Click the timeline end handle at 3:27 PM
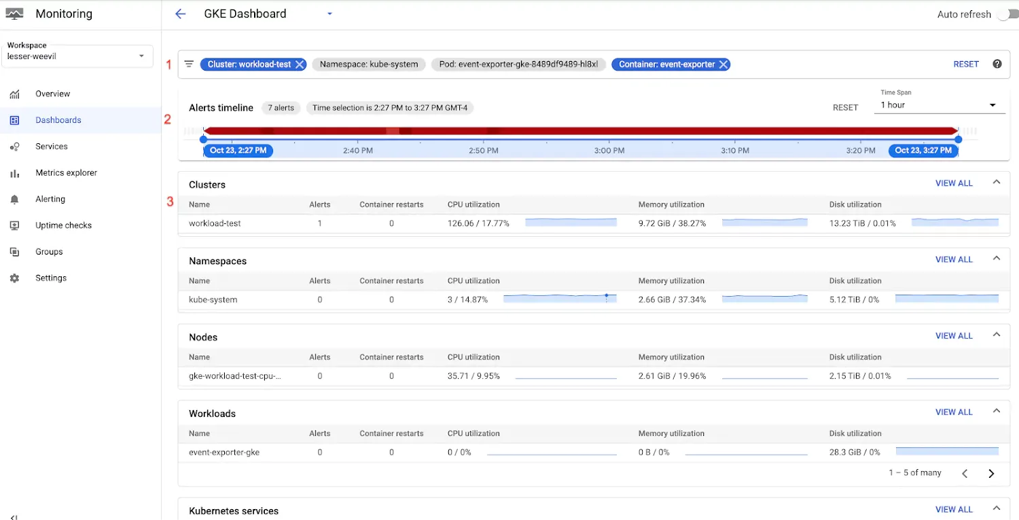This screenshot has width=1019, height=520. pos(958,139)
